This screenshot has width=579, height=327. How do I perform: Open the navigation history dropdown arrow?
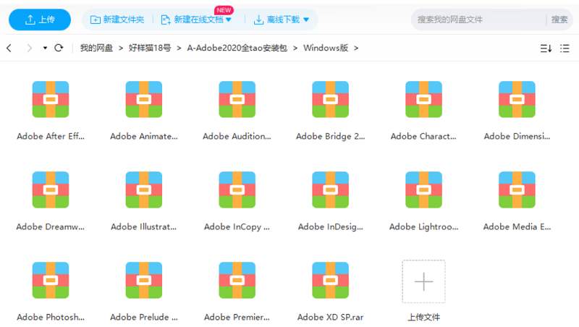45,48
